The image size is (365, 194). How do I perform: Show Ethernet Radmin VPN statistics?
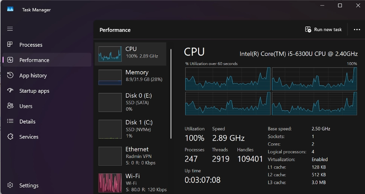[130, 156]
